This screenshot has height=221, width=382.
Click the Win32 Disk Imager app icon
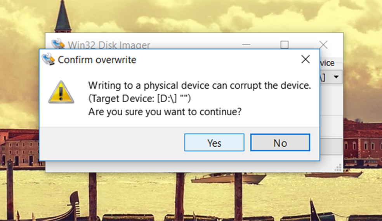click(57, 44)
